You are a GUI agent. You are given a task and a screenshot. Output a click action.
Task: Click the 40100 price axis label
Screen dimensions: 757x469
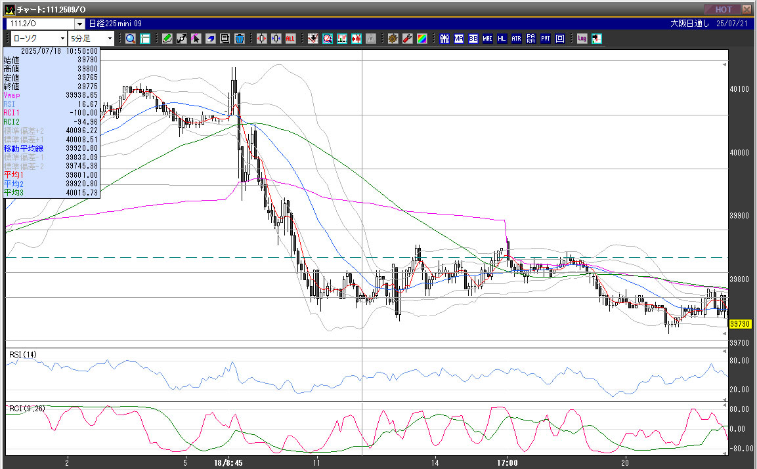(739, 89)
